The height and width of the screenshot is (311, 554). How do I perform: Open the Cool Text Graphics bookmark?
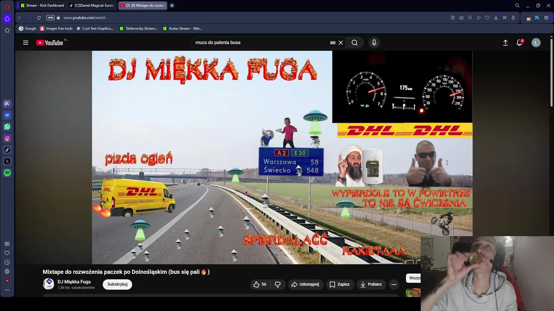pos(95,29)
